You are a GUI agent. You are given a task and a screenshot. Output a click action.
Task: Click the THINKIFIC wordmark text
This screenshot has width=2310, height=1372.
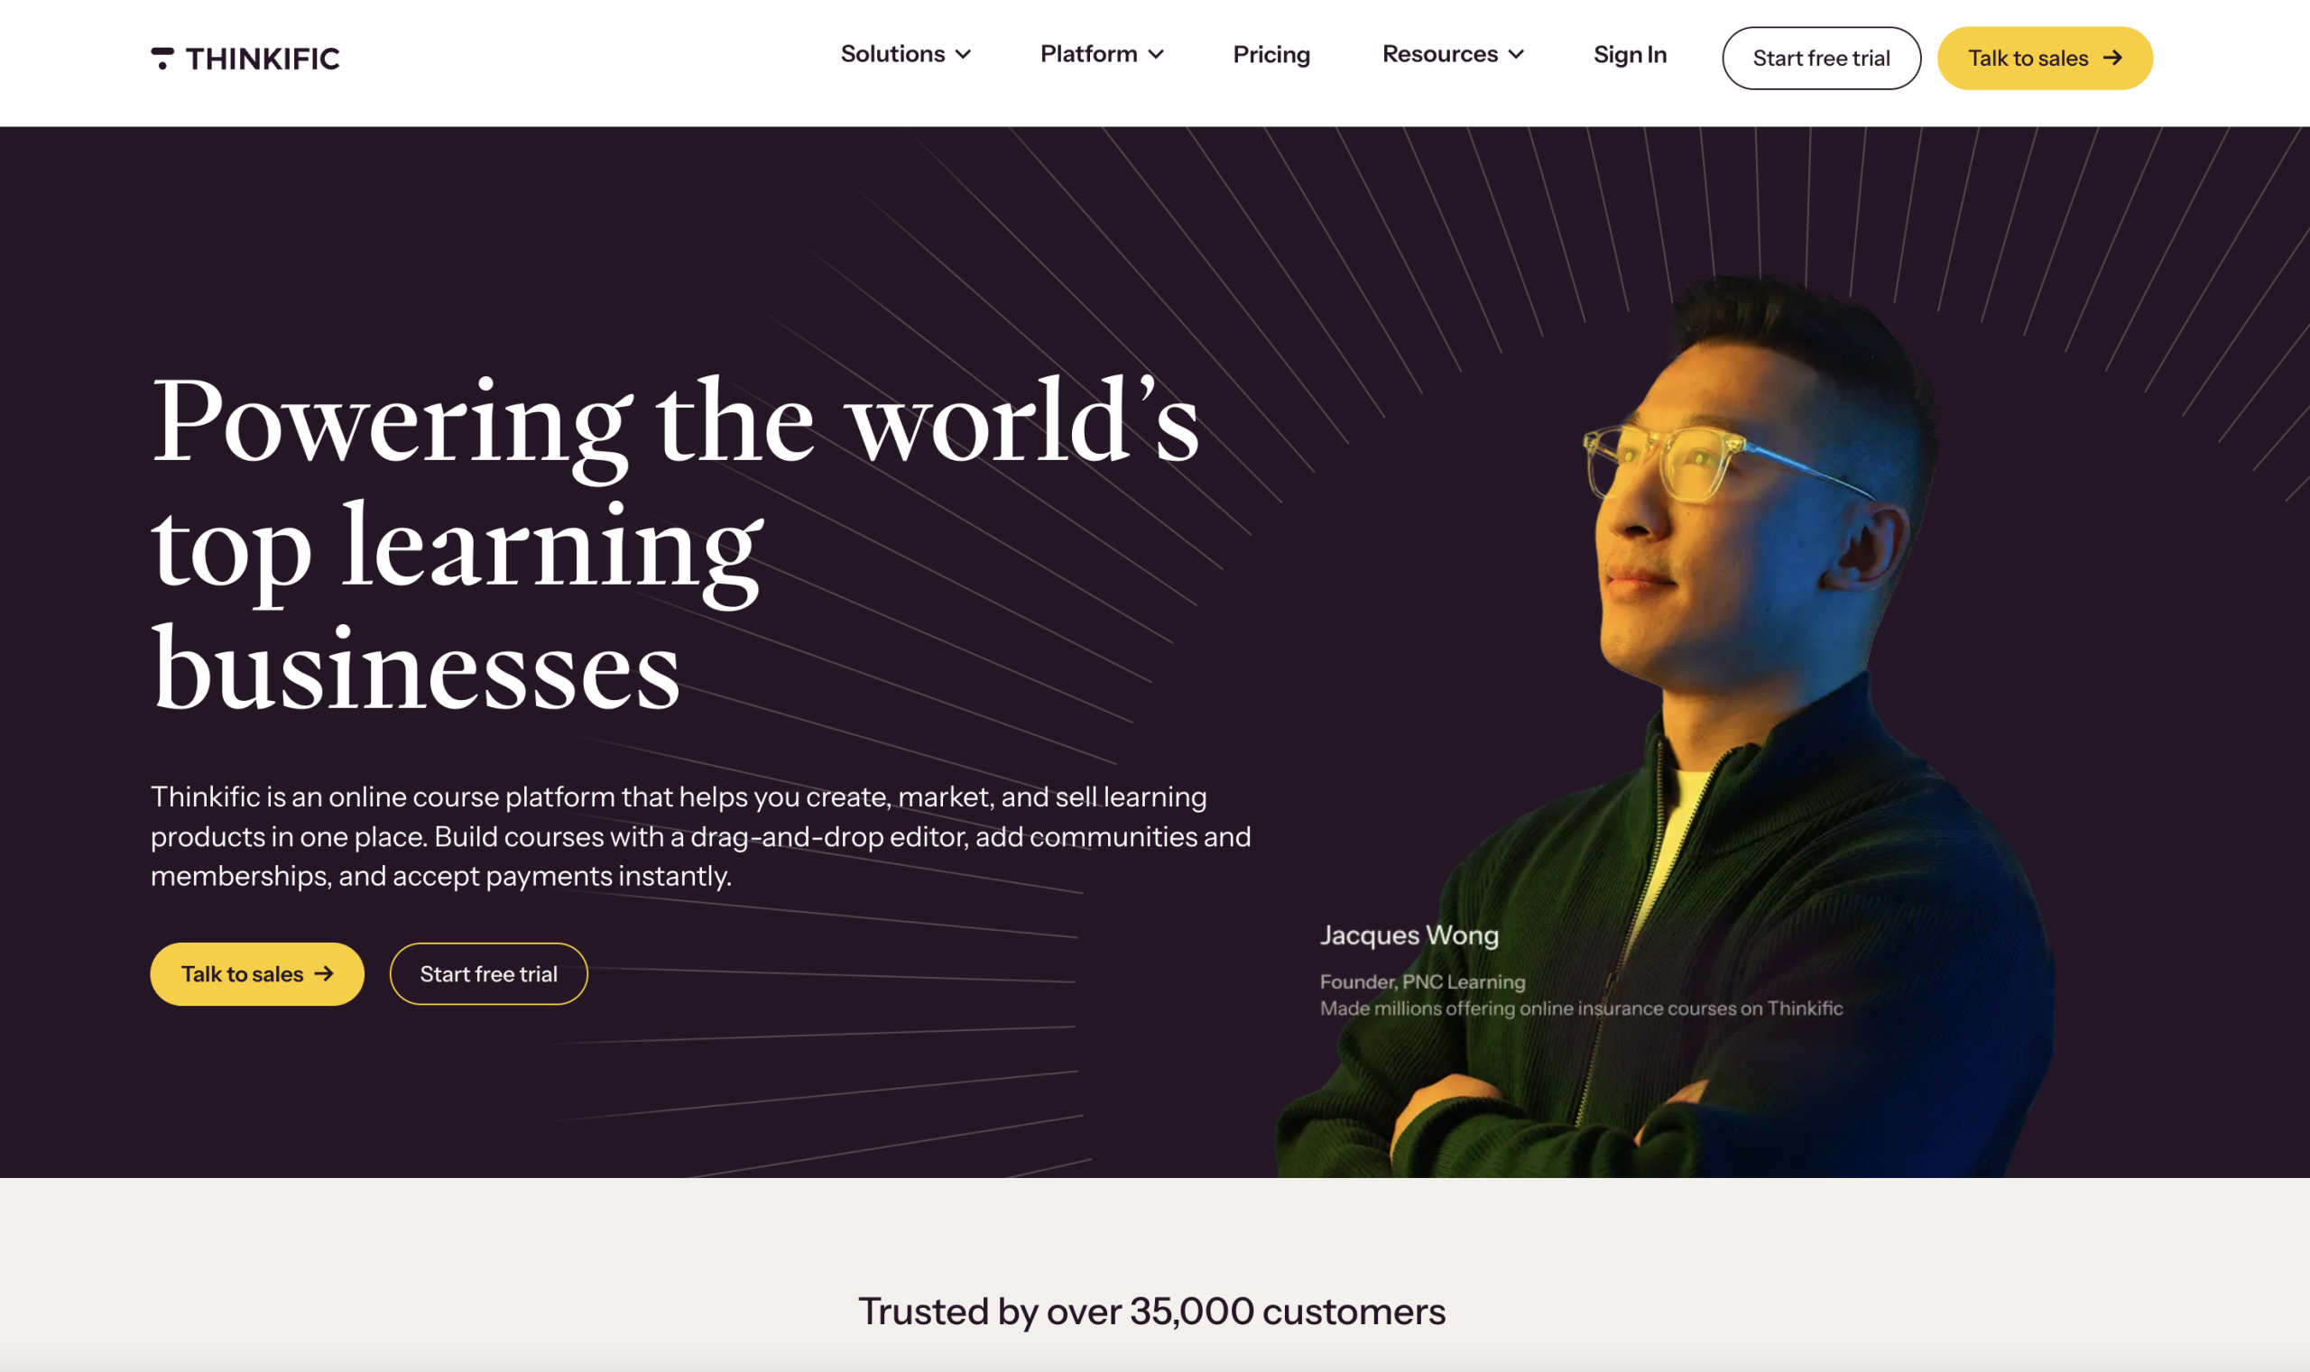coord(263,60)
